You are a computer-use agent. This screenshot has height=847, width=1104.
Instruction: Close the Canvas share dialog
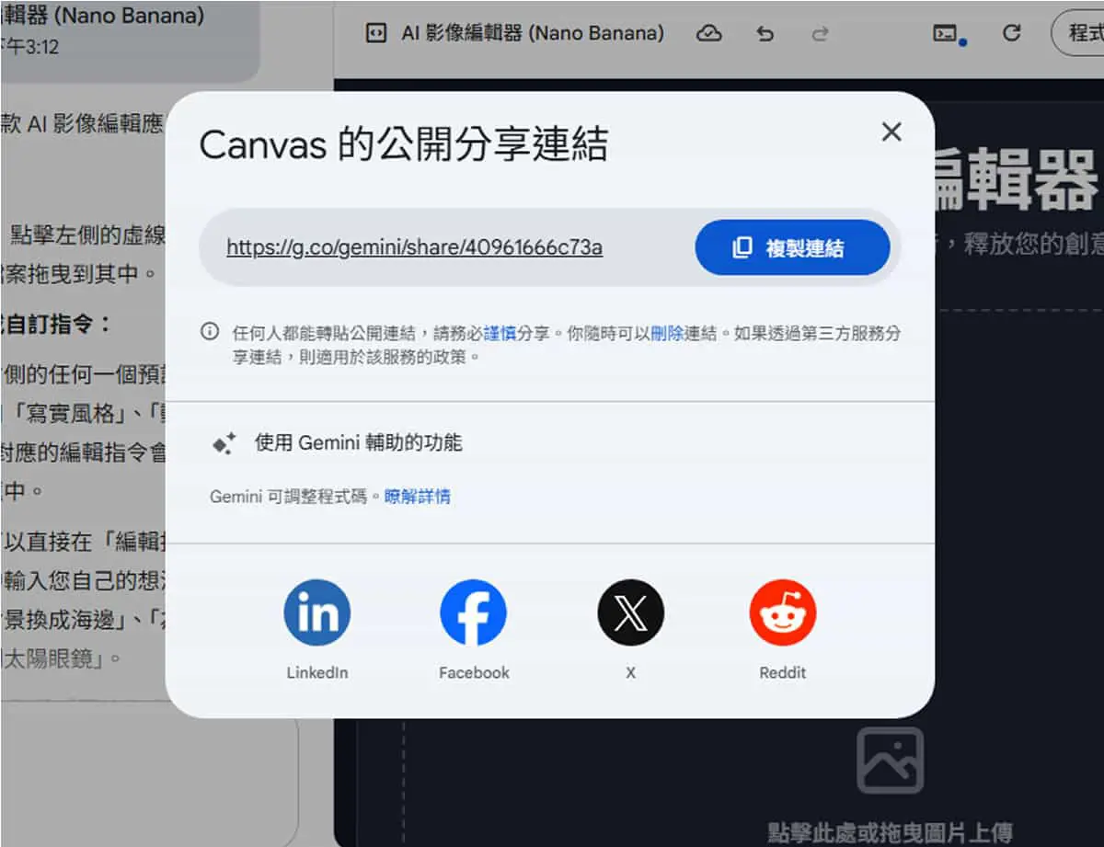coord(891,132)
